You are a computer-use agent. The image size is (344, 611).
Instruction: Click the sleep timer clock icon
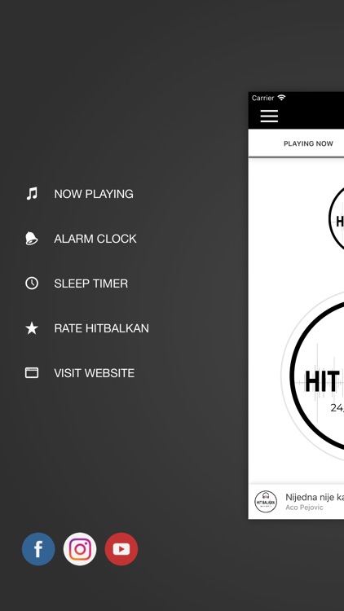pyautogui.click(x=32, y=284)
